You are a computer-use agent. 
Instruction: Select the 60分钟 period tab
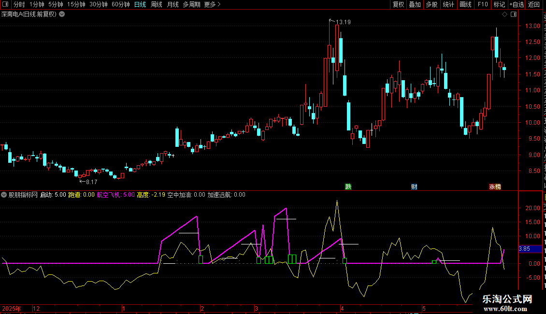click(x=121, y=4)
